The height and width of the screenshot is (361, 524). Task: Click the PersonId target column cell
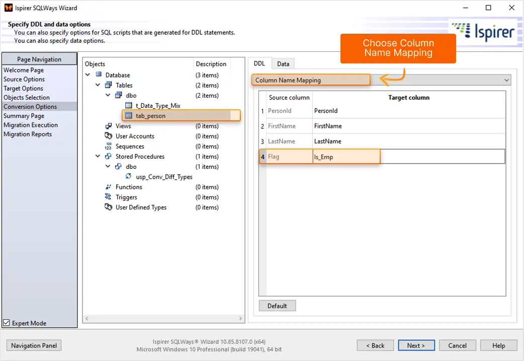pyautogui.click(x=409, y=111)
